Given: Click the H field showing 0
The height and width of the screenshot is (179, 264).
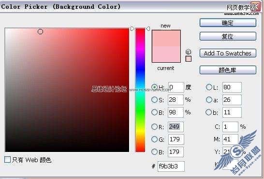Looking at the screenshot, I should (x=176, y=87).
